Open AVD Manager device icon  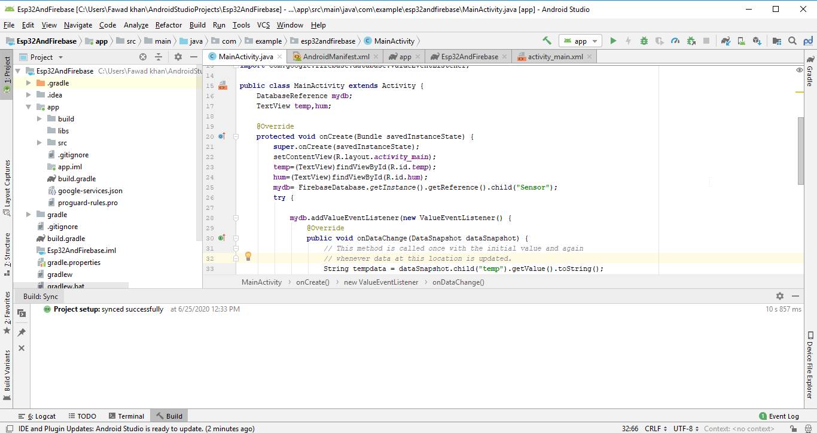pyautogui.click(x=741, y=41)
